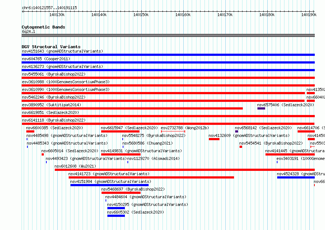This screenshot has width=325, height=230.
Task: Click red bar under nsv4149831
Action: 121,154
